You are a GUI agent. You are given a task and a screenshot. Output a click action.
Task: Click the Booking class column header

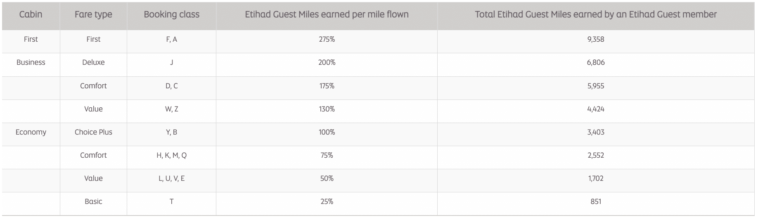pyautogui.click(x=171, y=14)
